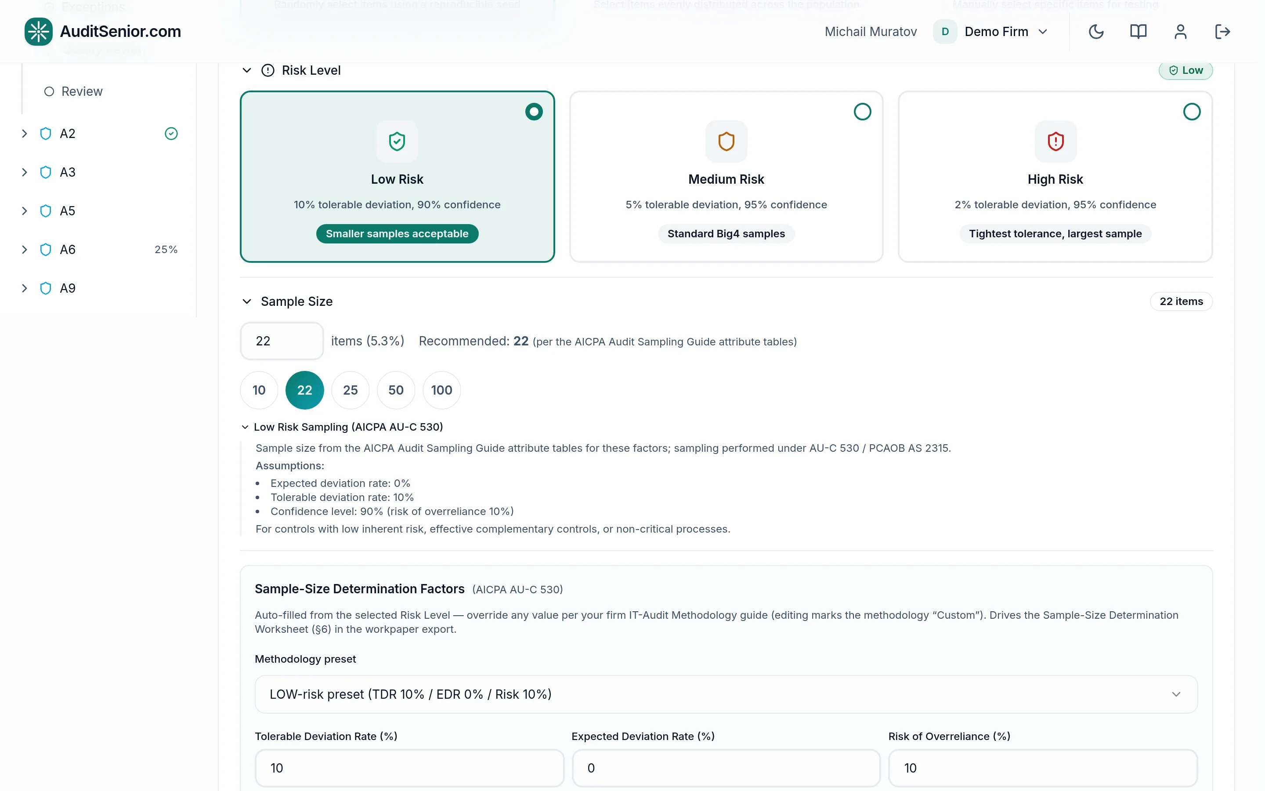Click the red High Risk shield icon
Viewport: 1265px width, 791px height.
pyautogui.click(x=1055, y=141)
